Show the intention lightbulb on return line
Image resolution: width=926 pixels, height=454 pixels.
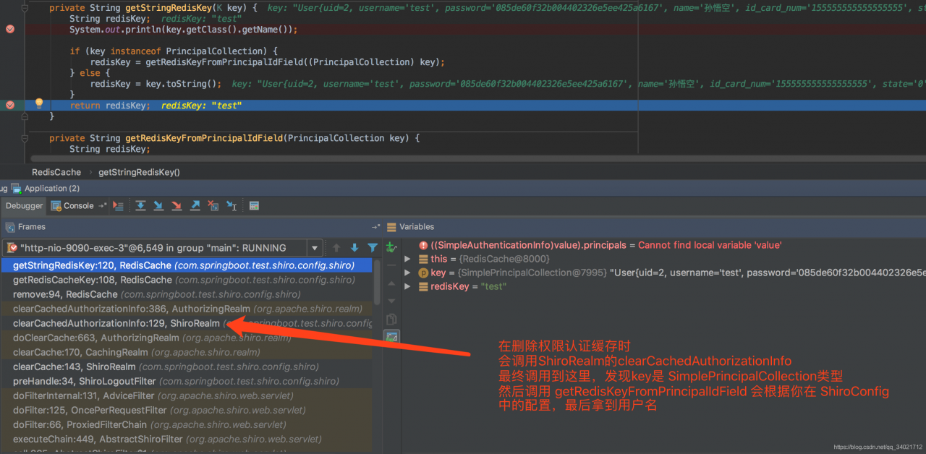39,104
